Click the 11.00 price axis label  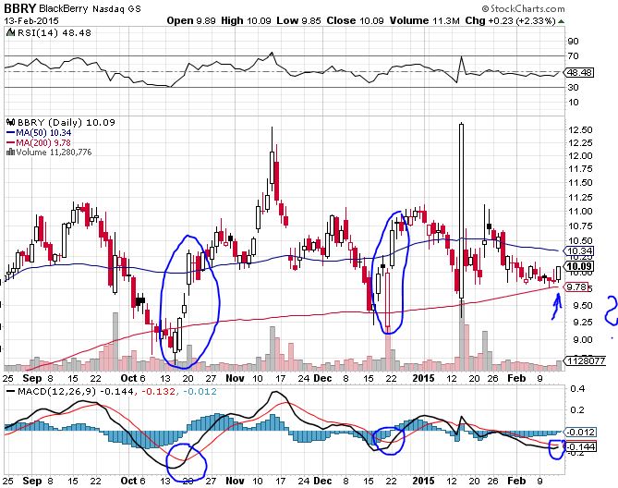[580, 212]
